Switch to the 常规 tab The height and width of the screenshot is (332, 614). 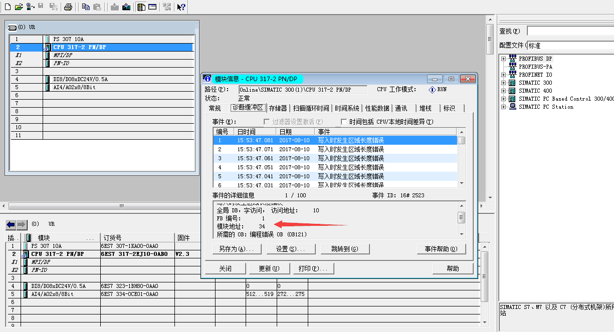(215, 108)
